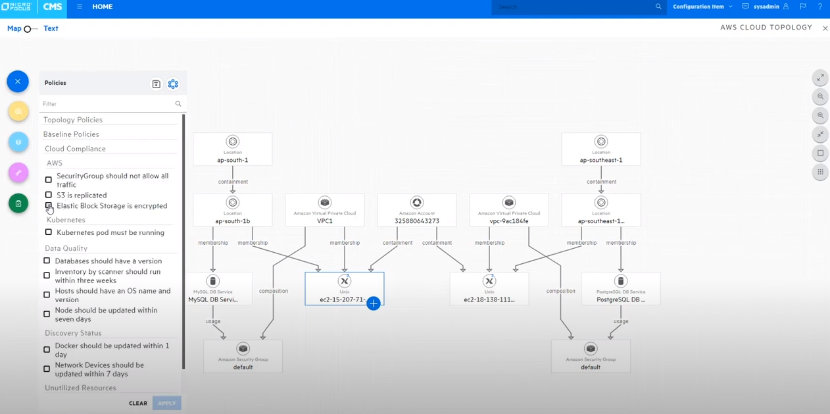Image resolution: width=830 pixels, height=414 pixels.
Task: Open the grid layout icon below the square icon
Action: tap(820, 172)
